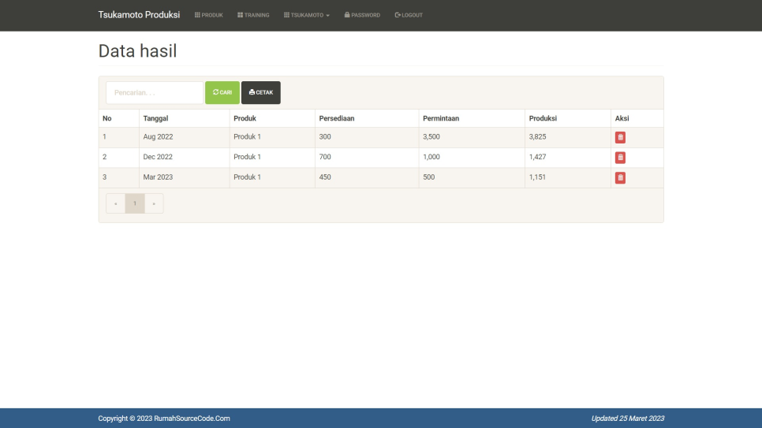Click the Cetak print button
The image size is (762, 428).
(261, 92)
